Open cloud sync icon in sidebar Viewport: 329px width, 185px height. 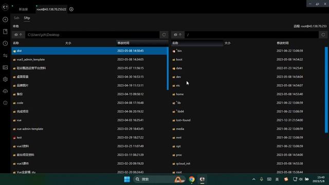coord(5,91)
